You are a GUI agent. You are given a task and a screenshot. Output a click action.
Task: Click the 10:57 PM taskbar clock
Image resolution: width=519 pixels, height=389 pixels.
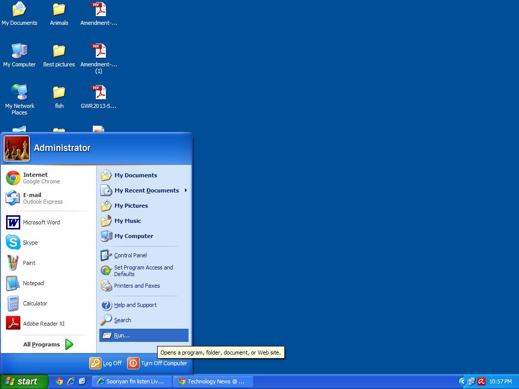500,382
